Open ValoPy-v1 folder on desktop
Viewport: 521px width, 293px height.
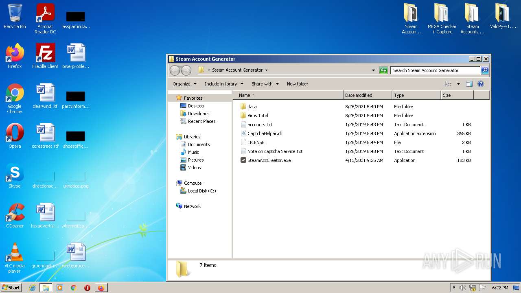pos(503,16)
